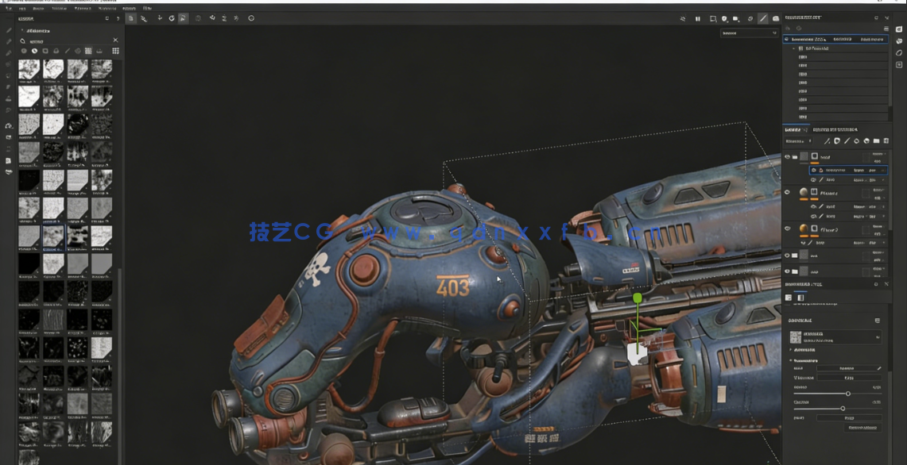Select the Eraser tool in left toolbar
The height and width of the screenshot is (465, 907).
(9, 41)
